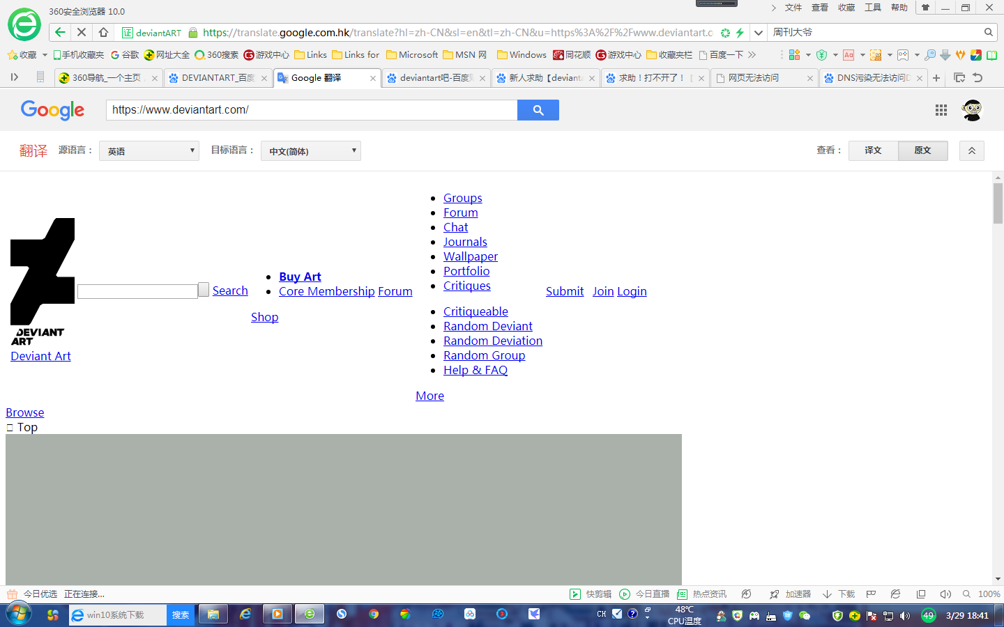
Task: Open the More link
Action: (429, 396)
